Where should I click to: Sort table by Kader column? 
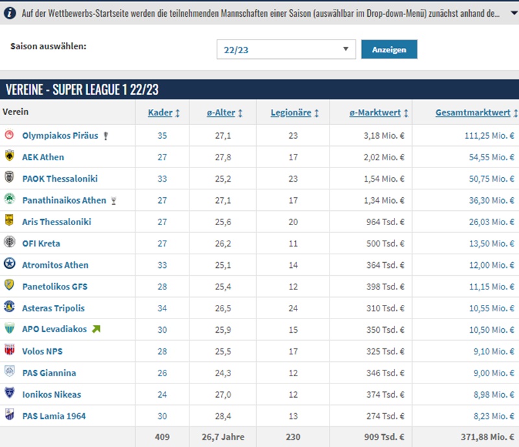coord(160,113)
